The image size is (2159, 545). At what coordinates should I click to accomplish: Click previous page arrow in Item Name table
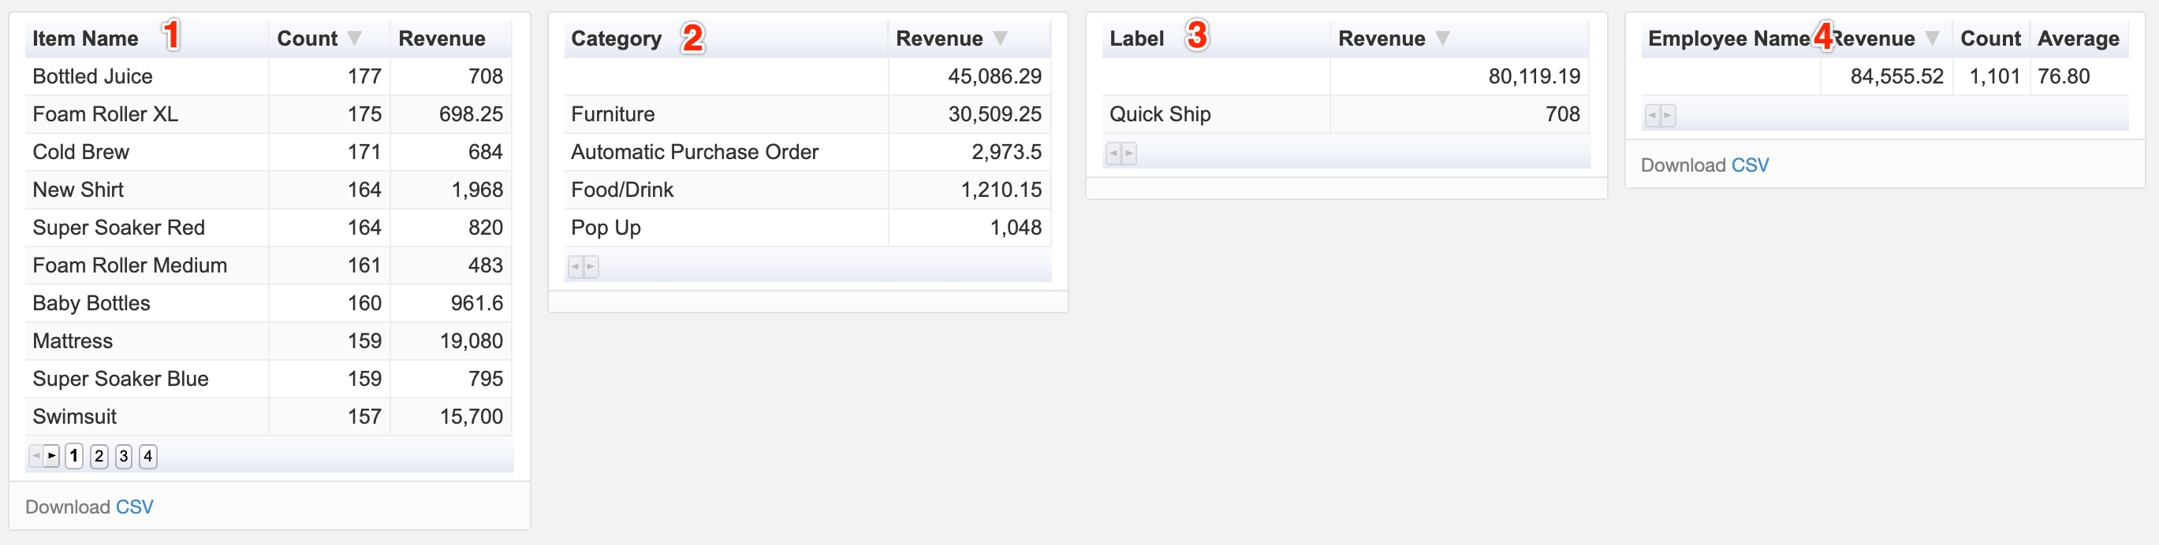pos(36,456)
